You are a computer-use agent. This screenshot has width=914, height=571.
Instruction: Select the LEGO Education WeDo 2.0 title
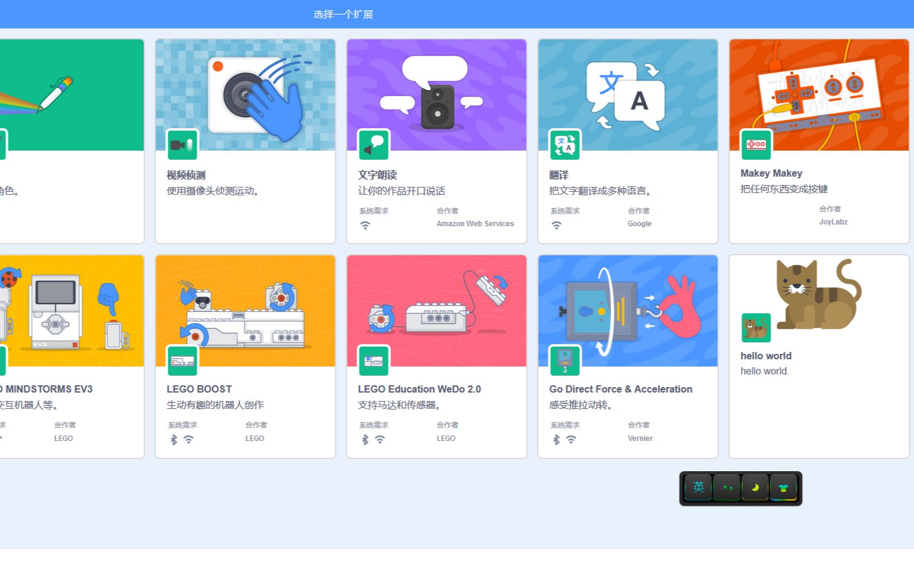click(x=419, y=389)
